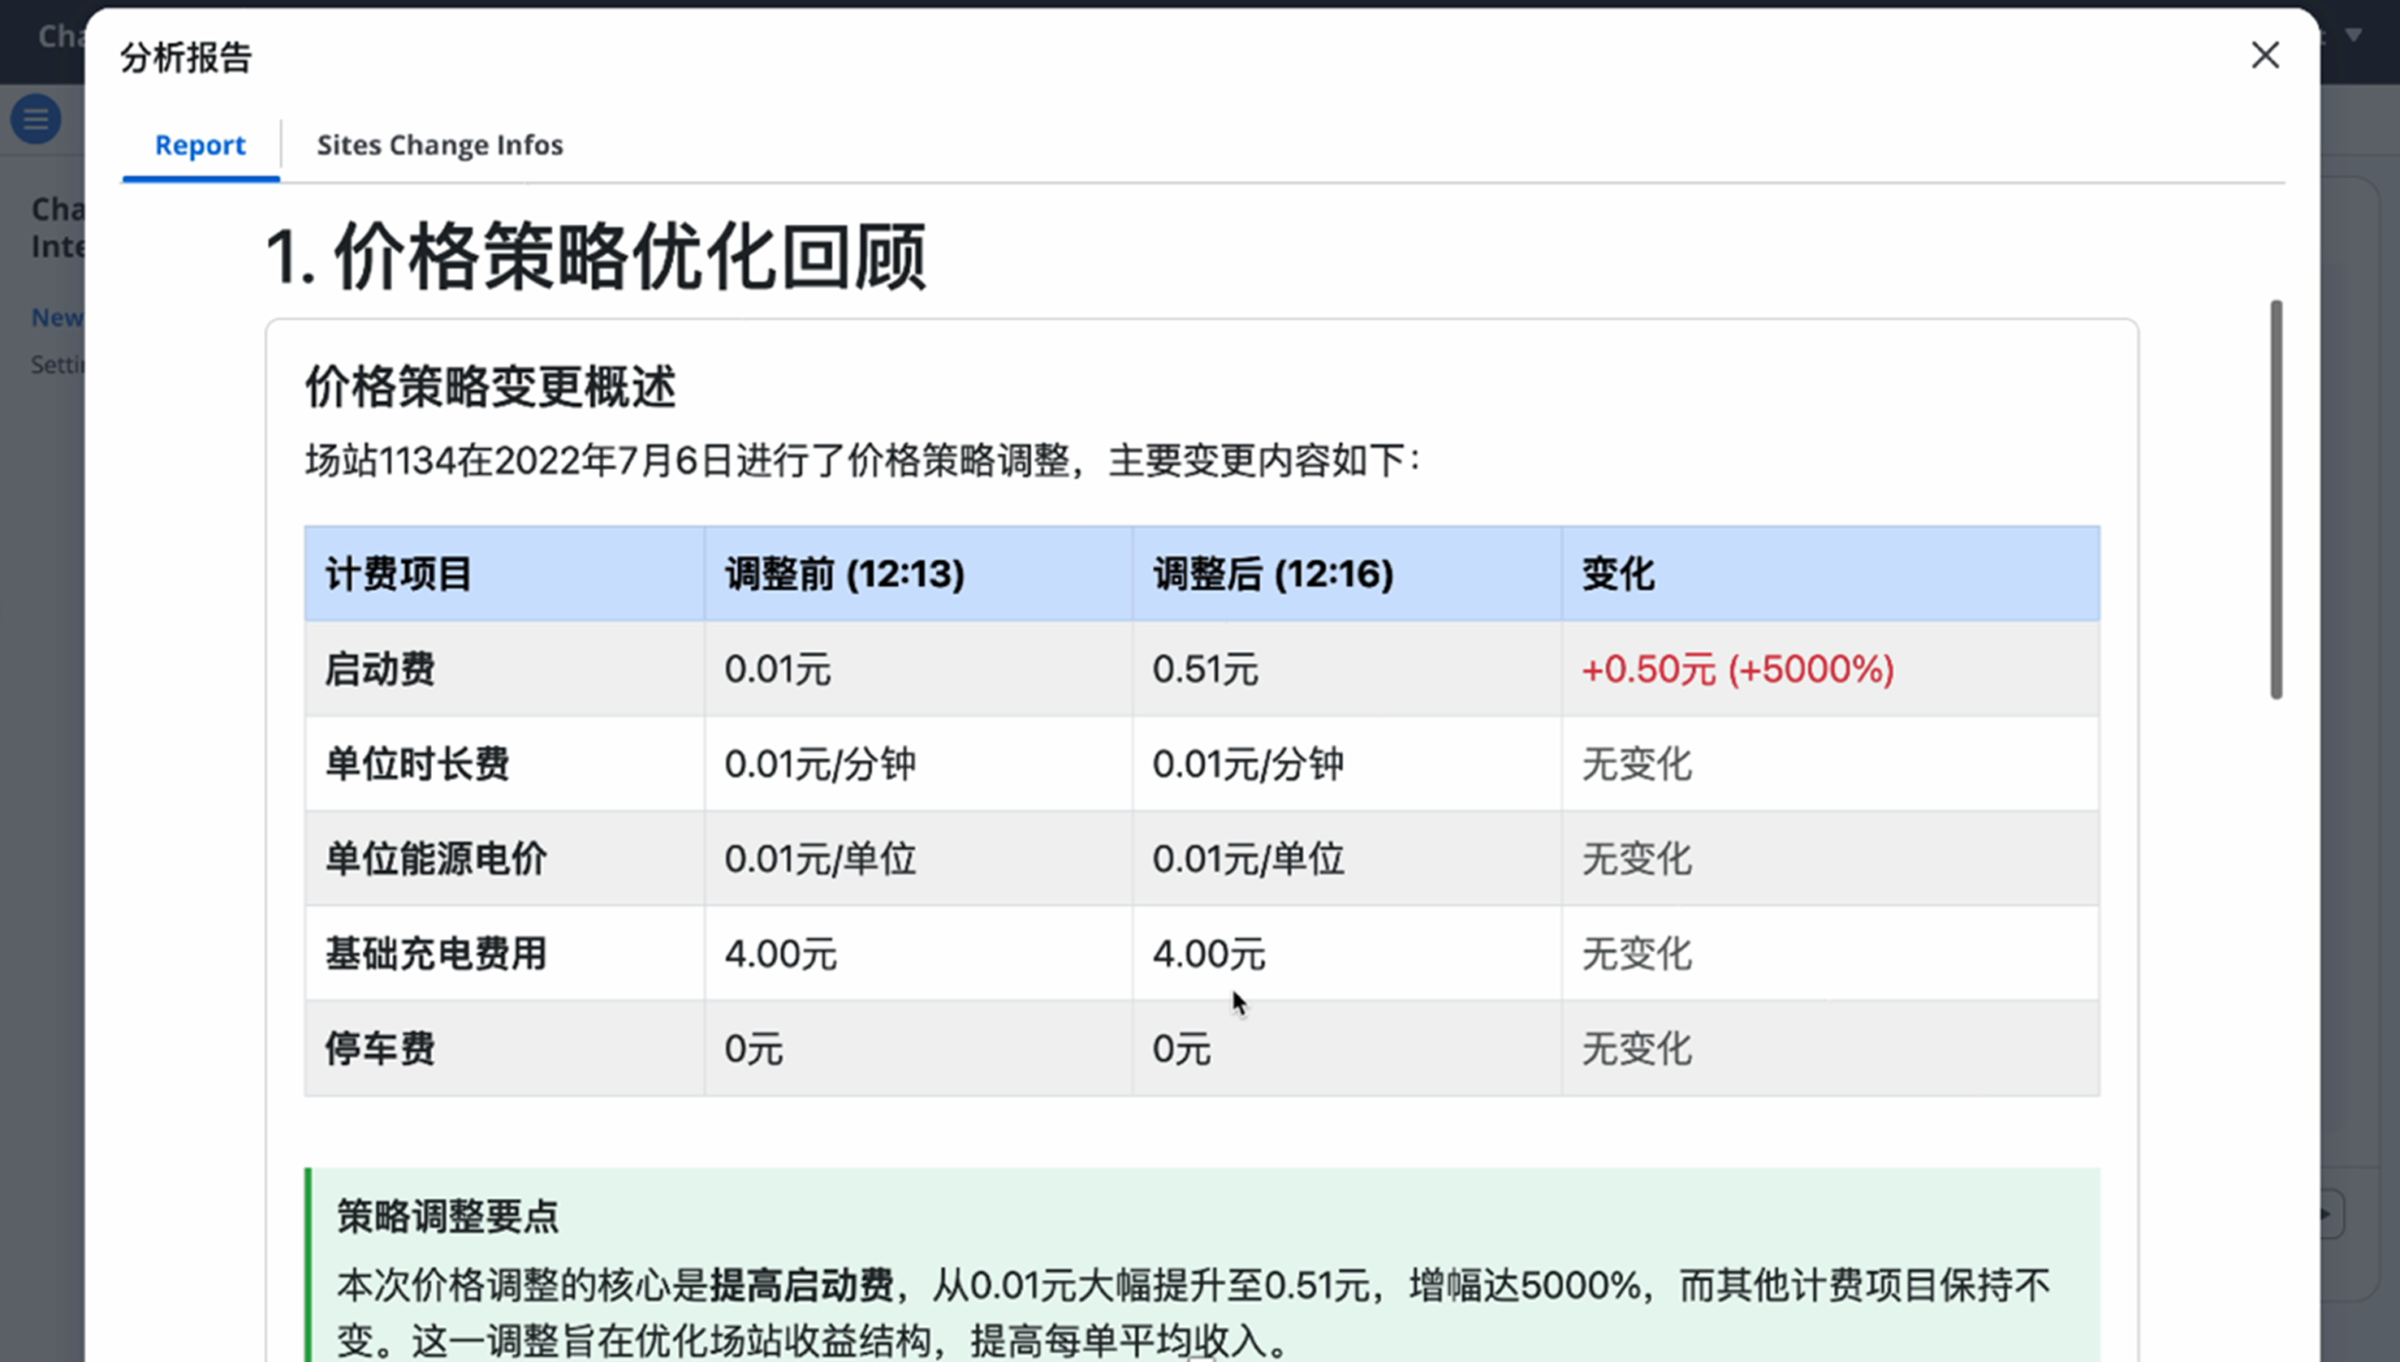
Task: Select the 单位时长费 row label
Action: point(417,765)
